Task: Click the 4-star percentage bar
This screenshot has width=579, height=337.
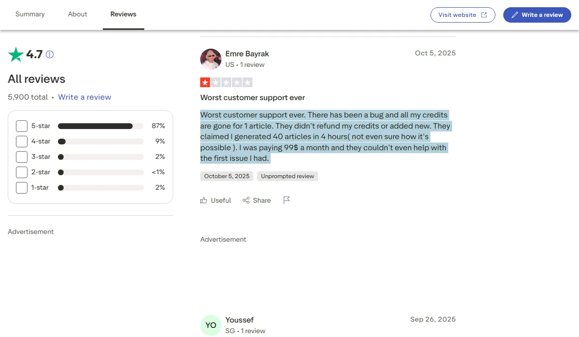Action: click(x=100, y=141)
